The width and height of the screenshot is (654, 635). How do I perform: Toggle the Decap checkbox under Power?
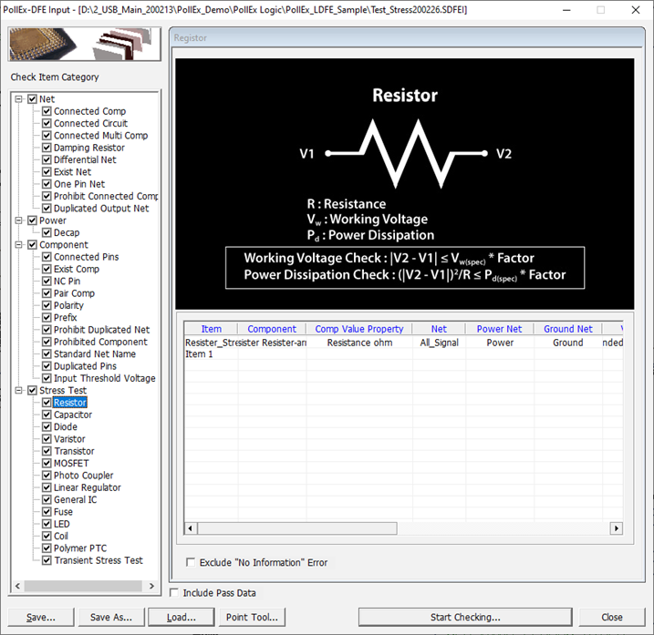pyautogui.click(x=47, y=233)
